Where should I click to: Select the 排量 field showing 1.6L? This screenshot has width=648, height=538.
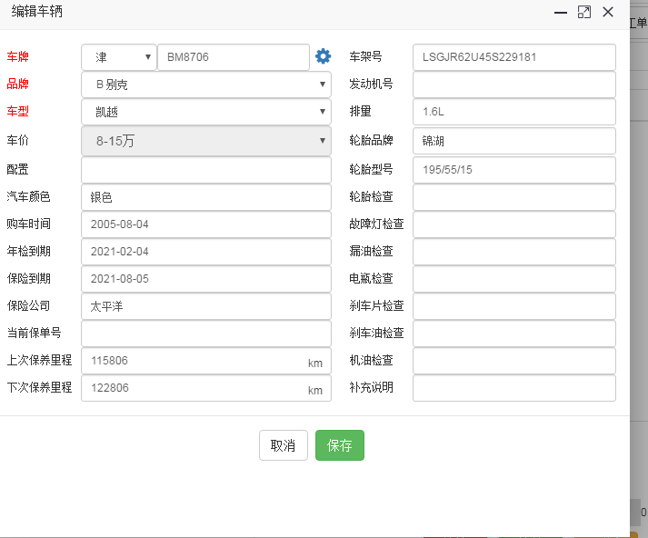(x=513, y=112)
